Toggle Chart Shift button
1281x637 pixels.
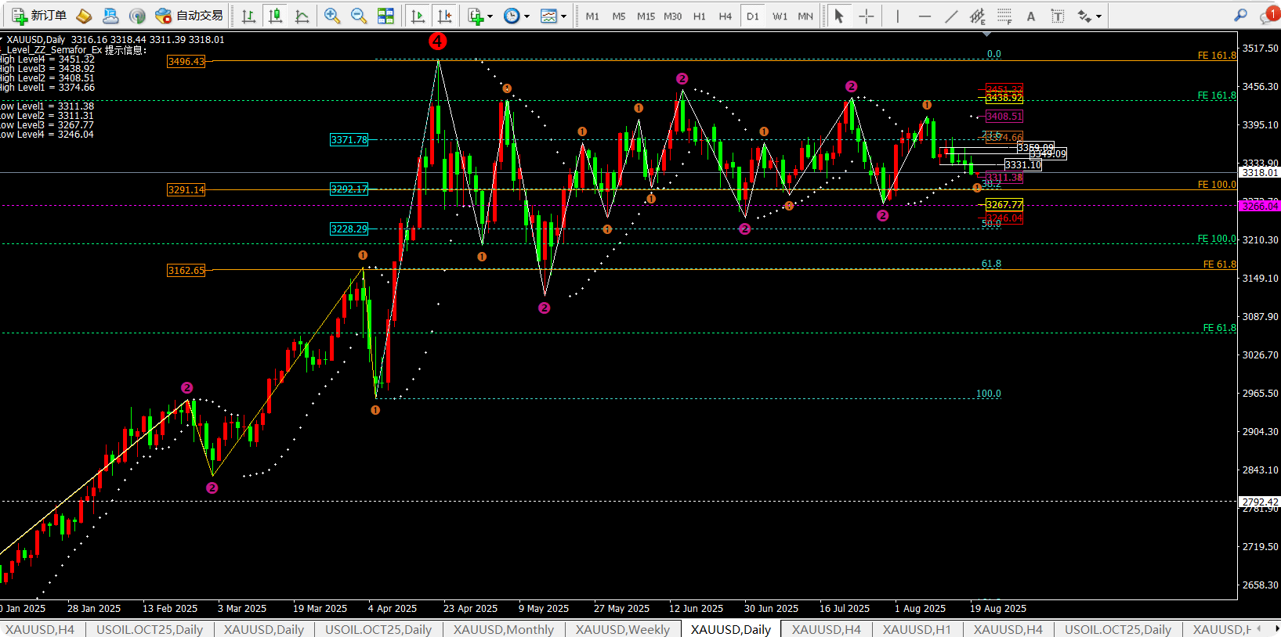[x=444, y=16]
